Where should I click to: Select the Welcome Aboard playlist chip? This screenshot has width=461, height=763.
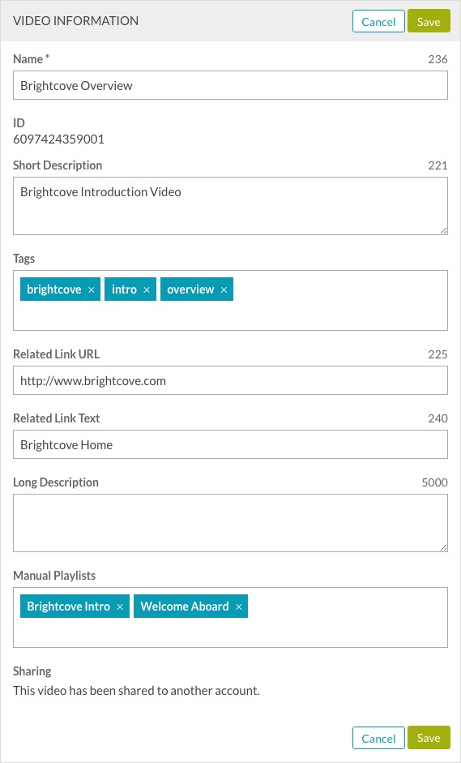click(184, 607)
